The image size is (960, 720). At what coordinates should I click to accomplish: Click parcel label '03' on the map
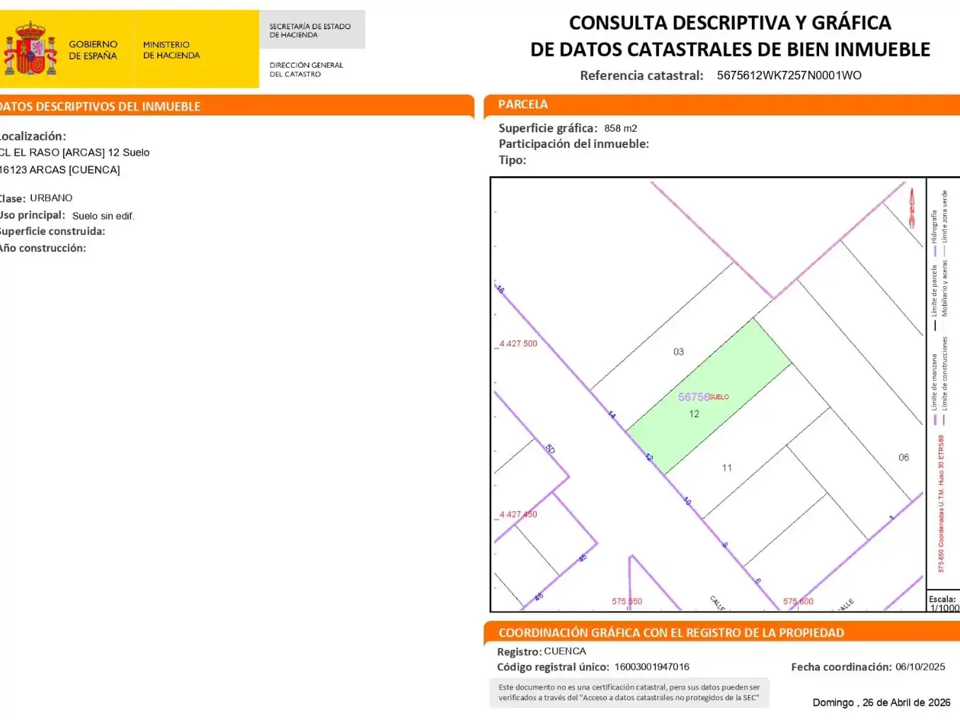tap(678, 352)
